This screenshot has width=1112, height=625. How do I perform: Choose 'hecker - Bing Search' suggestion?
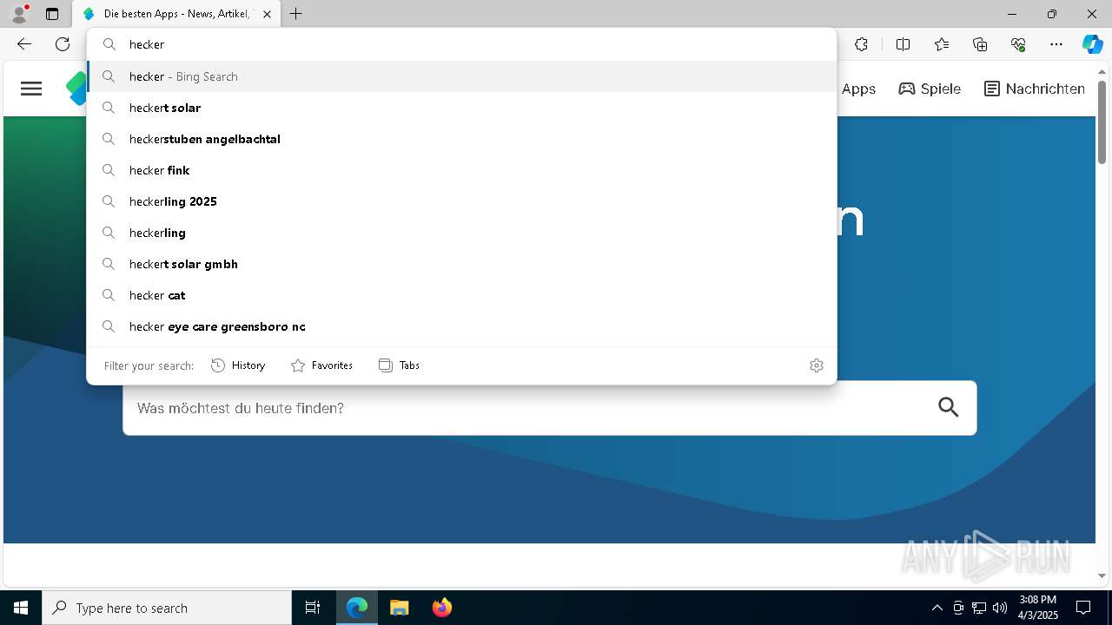coord(461,76)
